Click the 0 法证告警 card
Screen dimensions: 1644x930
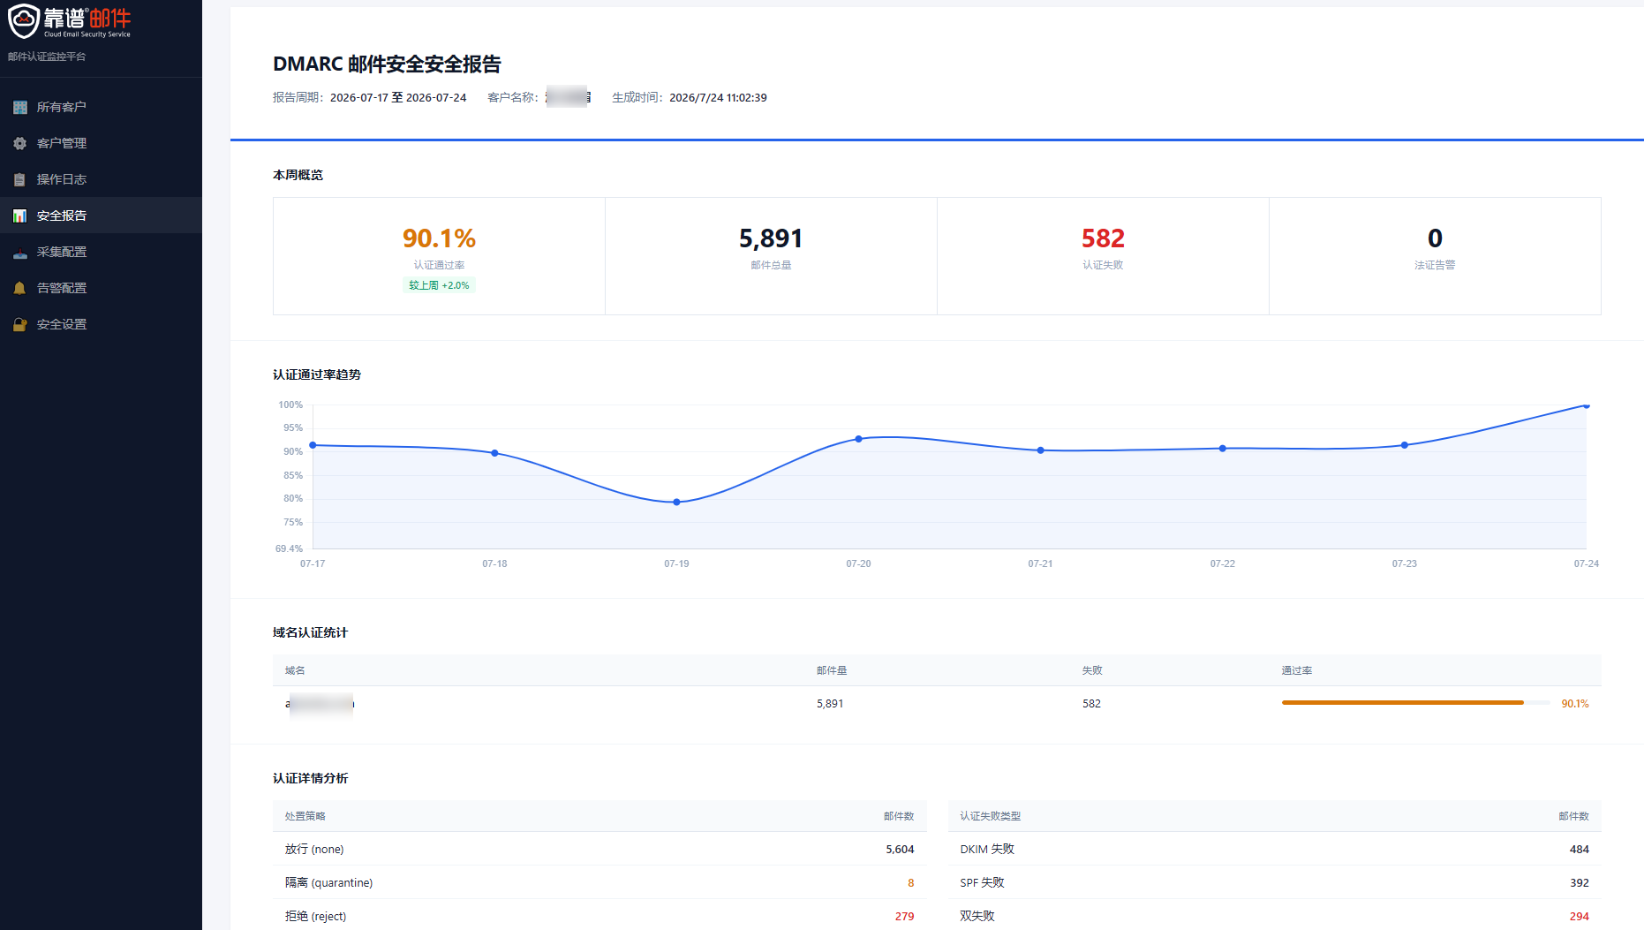1435,256
